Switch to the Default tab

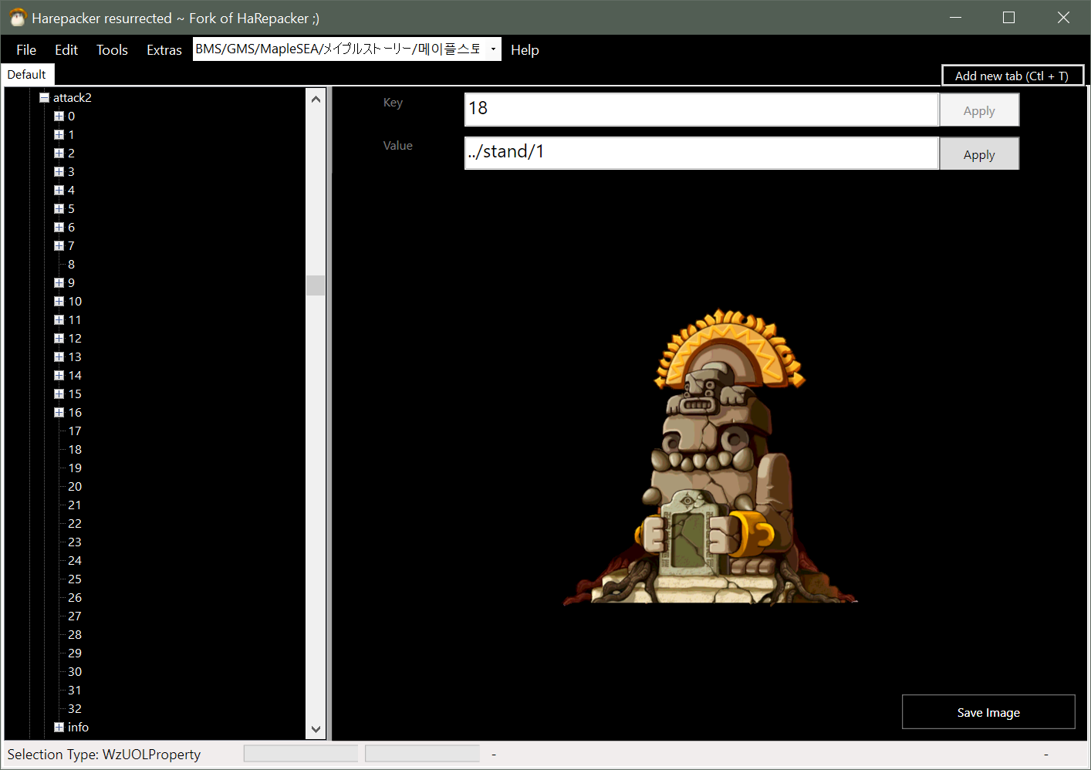point(27,74)
